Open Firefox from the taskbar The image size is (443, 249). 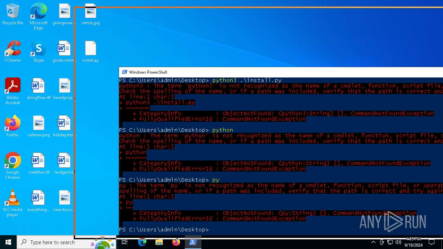tap(176, 242)
